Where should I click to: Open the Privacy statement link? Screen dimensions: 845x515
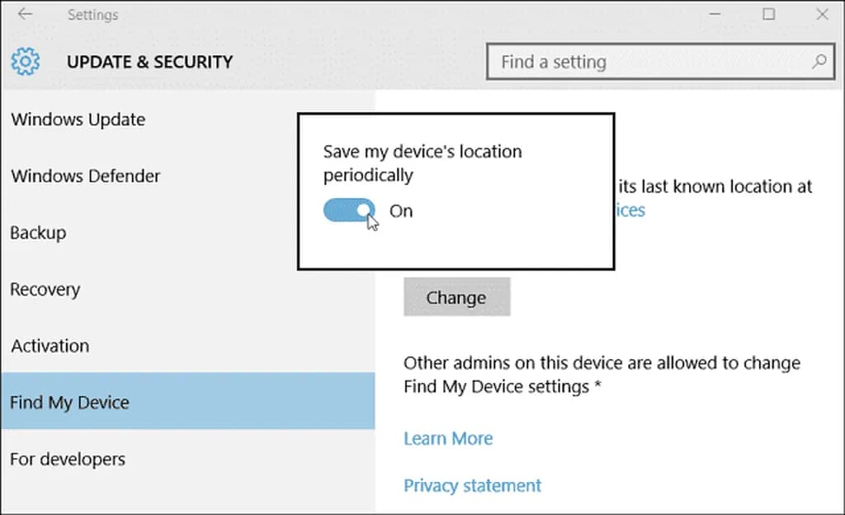click(x=473, y=485)
